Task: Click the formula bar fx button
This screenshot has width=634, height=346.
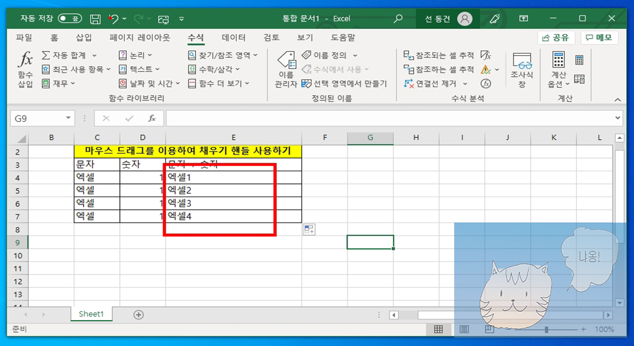Action: point(152,118)
